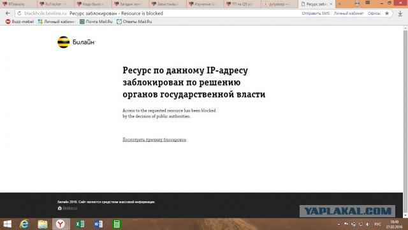
Task: Show hidden tray icons arrow
Action: [x=339, y=224]
